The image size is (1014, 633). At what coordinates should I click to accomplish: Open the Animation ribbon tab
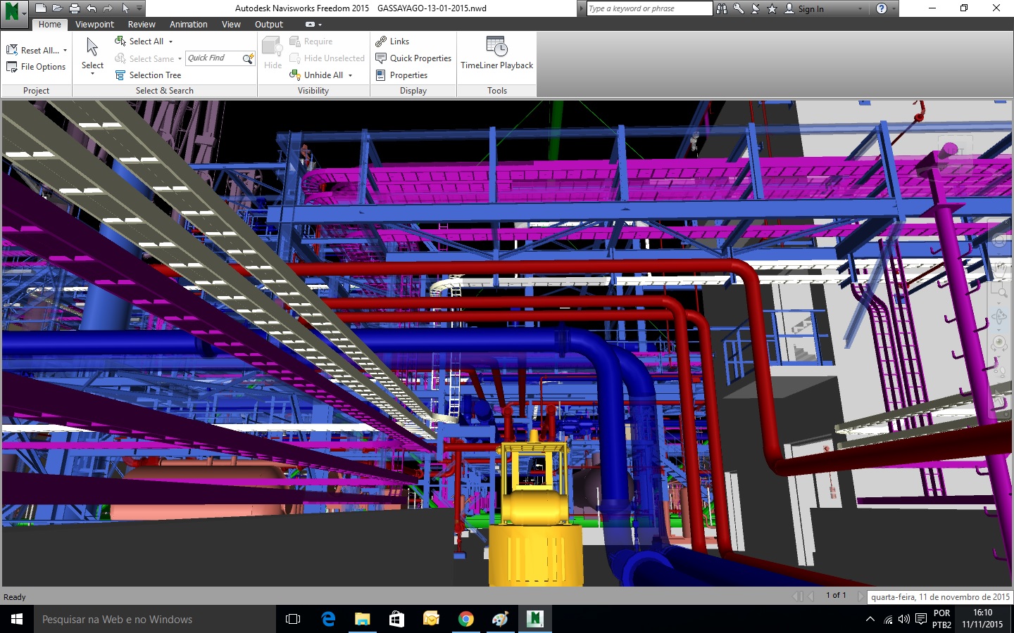click(x=188, y=25)
